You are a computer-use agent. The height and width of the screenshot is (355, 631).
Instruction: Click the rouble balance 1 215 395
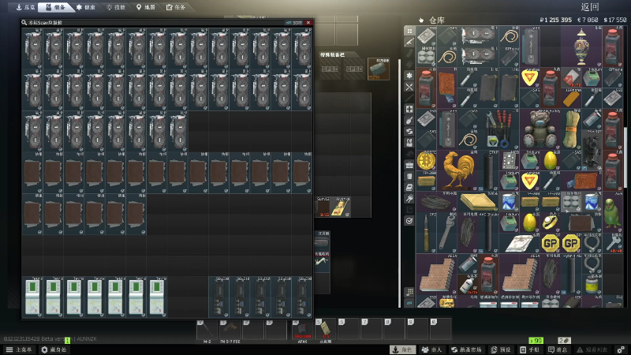pos(556,20)
